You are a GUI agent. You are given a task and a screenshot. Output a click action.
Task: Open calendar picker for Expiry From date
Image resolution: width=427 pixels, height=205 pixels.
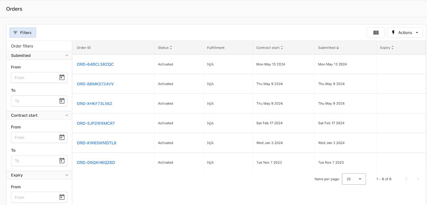[x=62, y=197]
